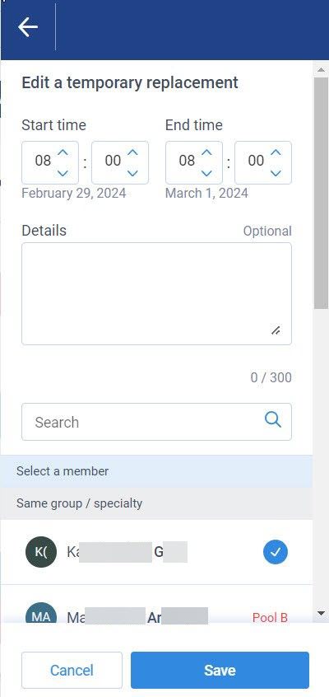
Task: Grab the Details textarea resize handle
Action: tap(276, 330)
